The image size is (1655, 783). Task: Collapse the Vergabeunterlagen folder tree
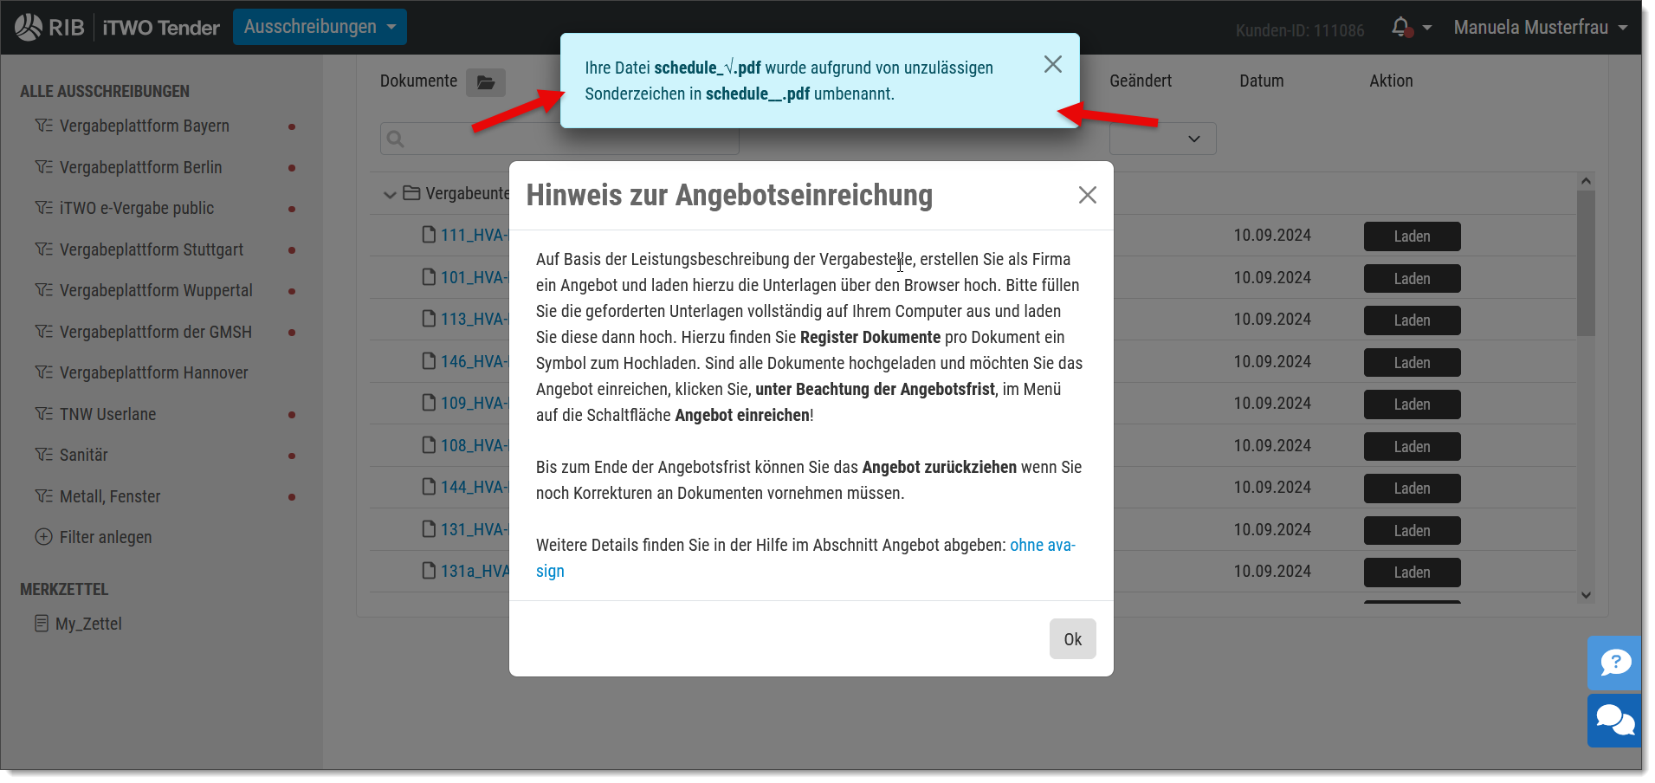click(x=390, y=194)
